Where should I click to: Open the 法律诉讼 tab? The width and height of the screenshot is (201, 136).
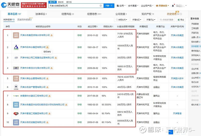pos(41,14)
